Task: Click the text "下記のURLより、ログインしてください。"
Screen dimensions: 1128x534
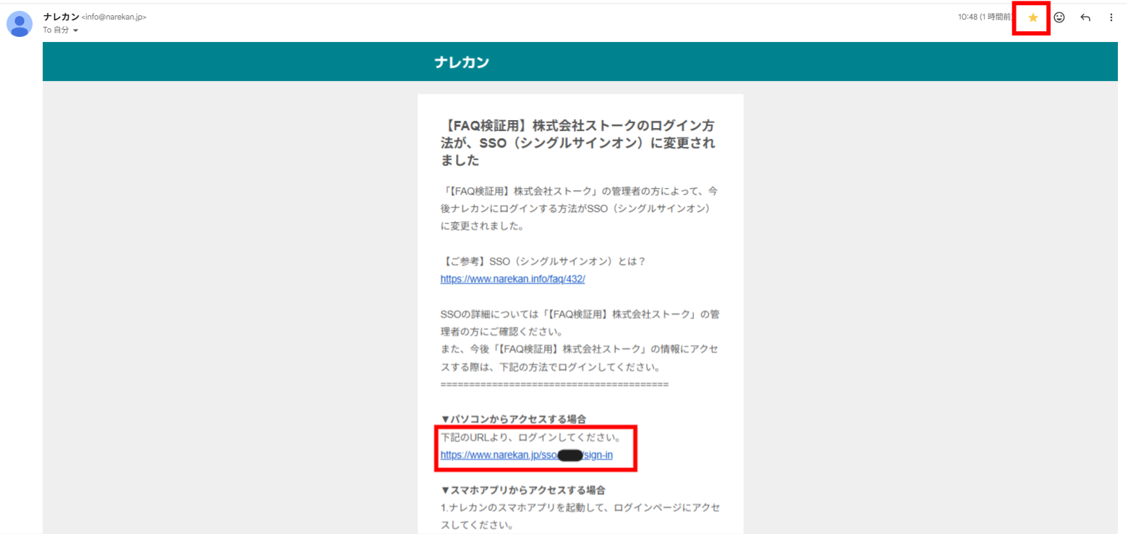Action: point(531,438)
